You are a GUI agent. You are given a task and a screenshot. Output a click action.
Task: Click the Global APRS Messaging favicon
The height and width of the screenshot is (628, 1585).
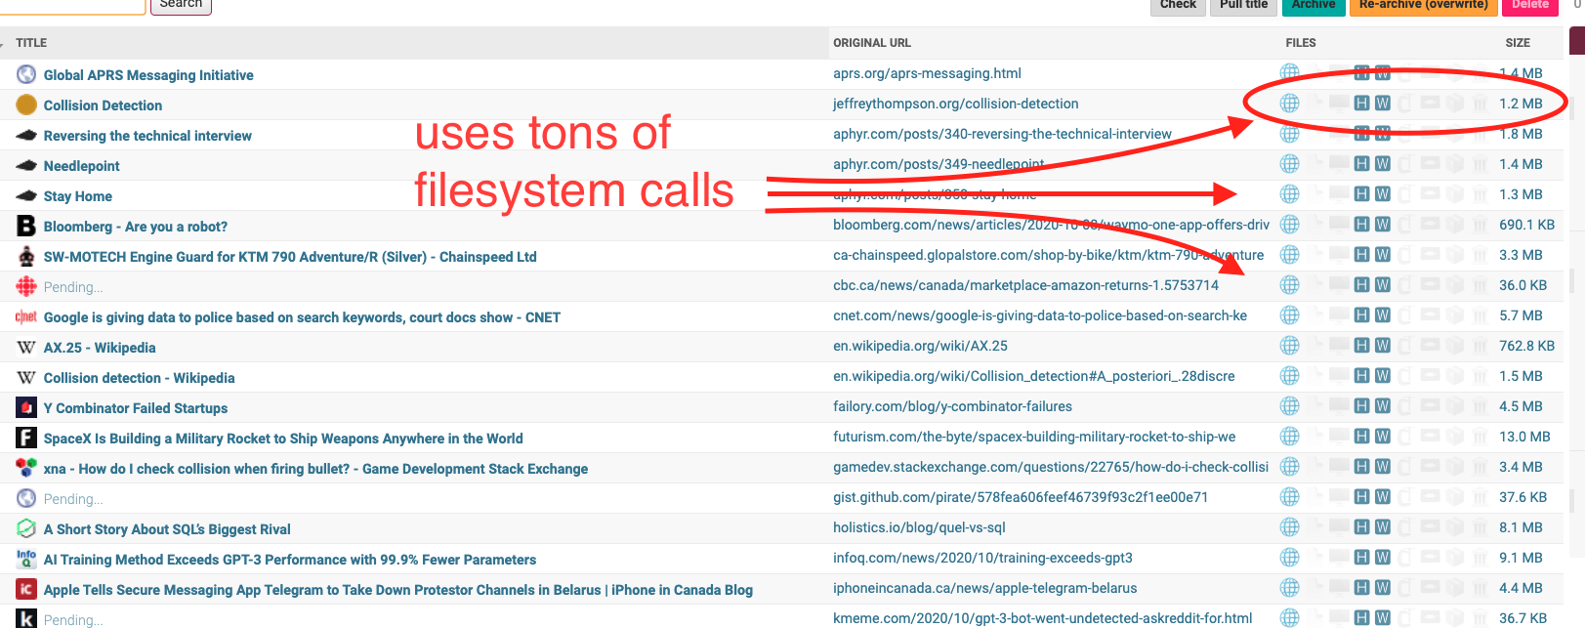[26, 74]
